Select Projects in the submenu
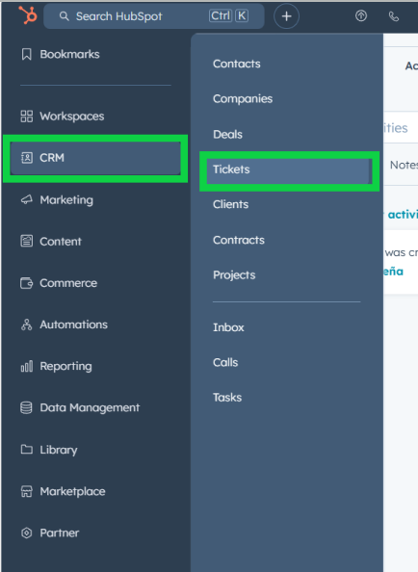The image size is (418, 572). point(234,275)
